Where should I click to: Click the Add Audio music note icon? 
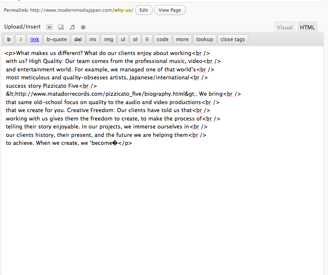tap(72, 27)
